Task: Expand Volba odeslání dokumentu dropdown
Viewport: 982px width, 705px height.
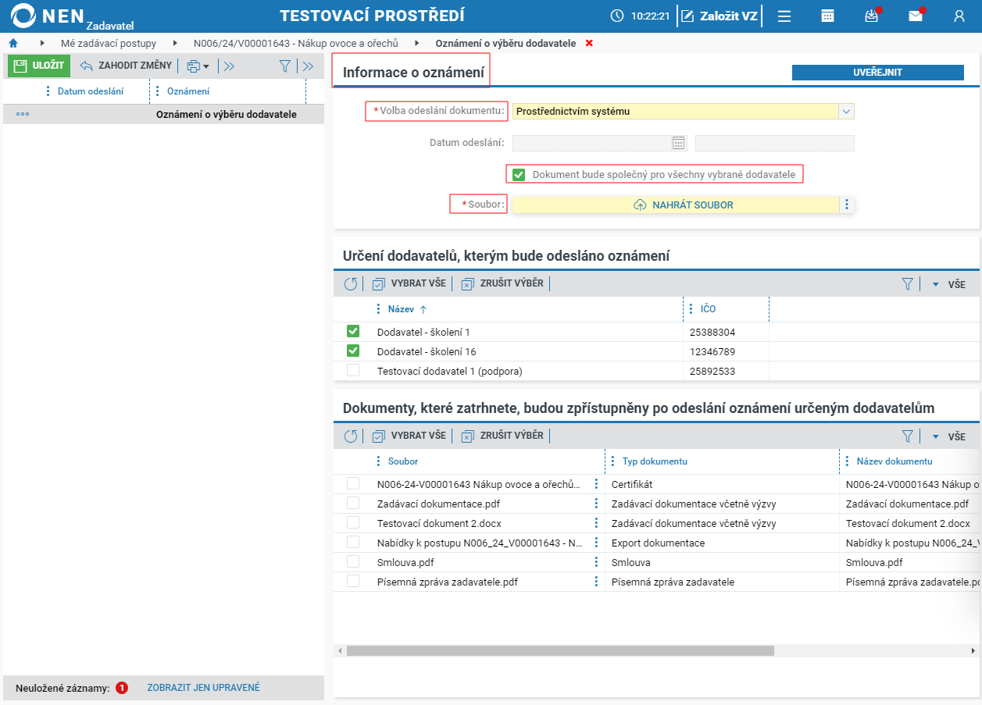Action: coord(846,112)
